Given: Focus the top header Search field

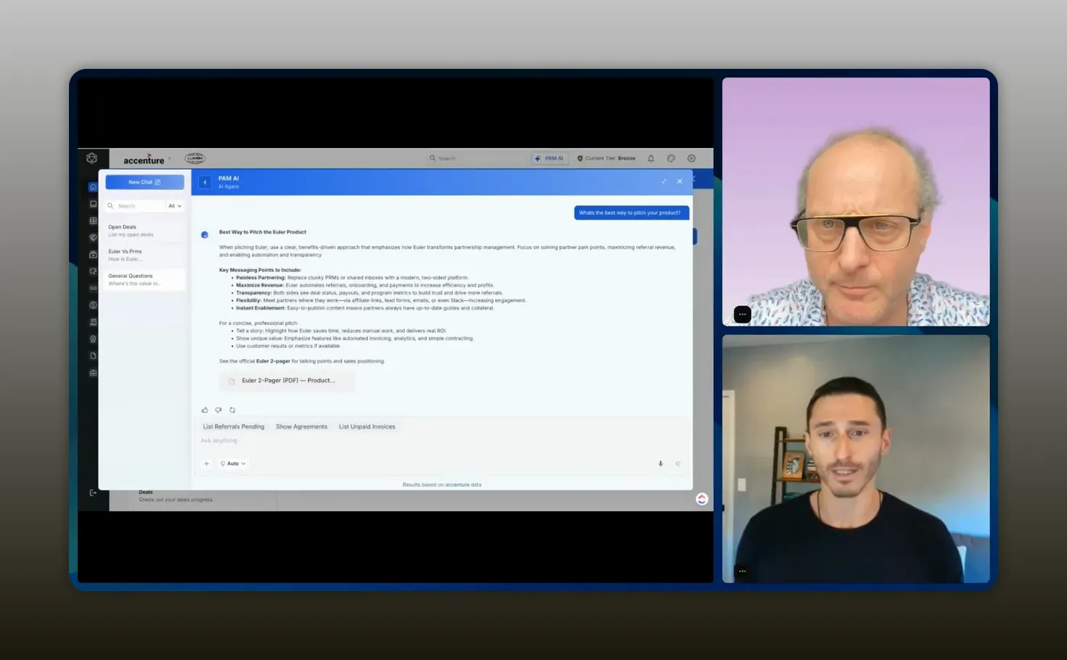Looking at the screenshot, I should 476,158.
